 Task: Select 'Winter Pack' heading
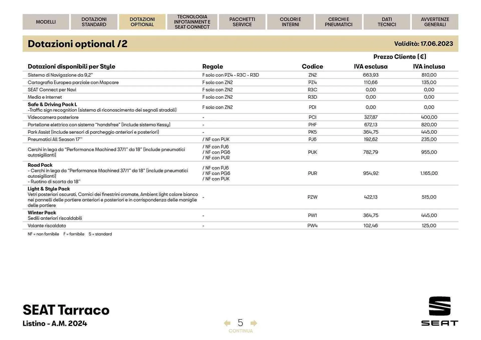point(42,212)
